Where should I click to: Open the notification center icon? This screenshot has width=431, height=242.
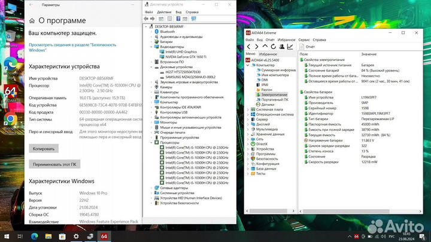pos(422,236)
